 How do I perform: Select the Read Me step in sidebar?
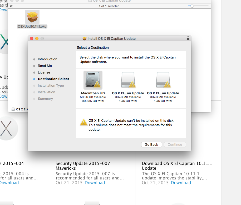pyautogui.click(x=45, y=66)
